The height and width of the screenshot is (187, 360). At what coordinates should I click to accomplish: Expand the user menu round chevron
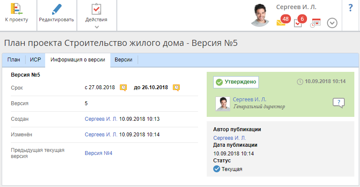coord(332,23)
